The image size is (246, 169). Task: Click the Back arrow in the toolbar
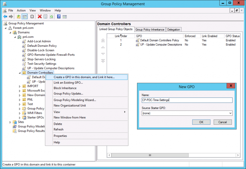(x=5, y=17)
